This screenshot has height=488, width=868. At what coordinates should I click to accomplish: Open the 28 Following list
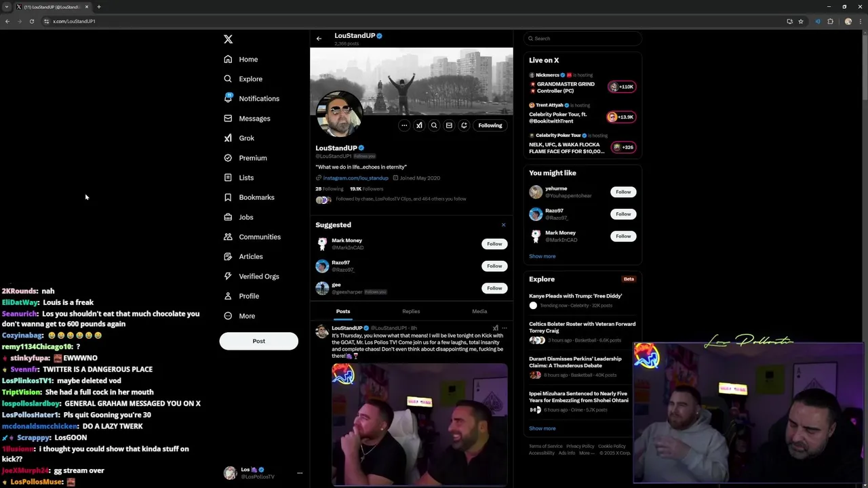pyautogui.click(x=330, y=189)
